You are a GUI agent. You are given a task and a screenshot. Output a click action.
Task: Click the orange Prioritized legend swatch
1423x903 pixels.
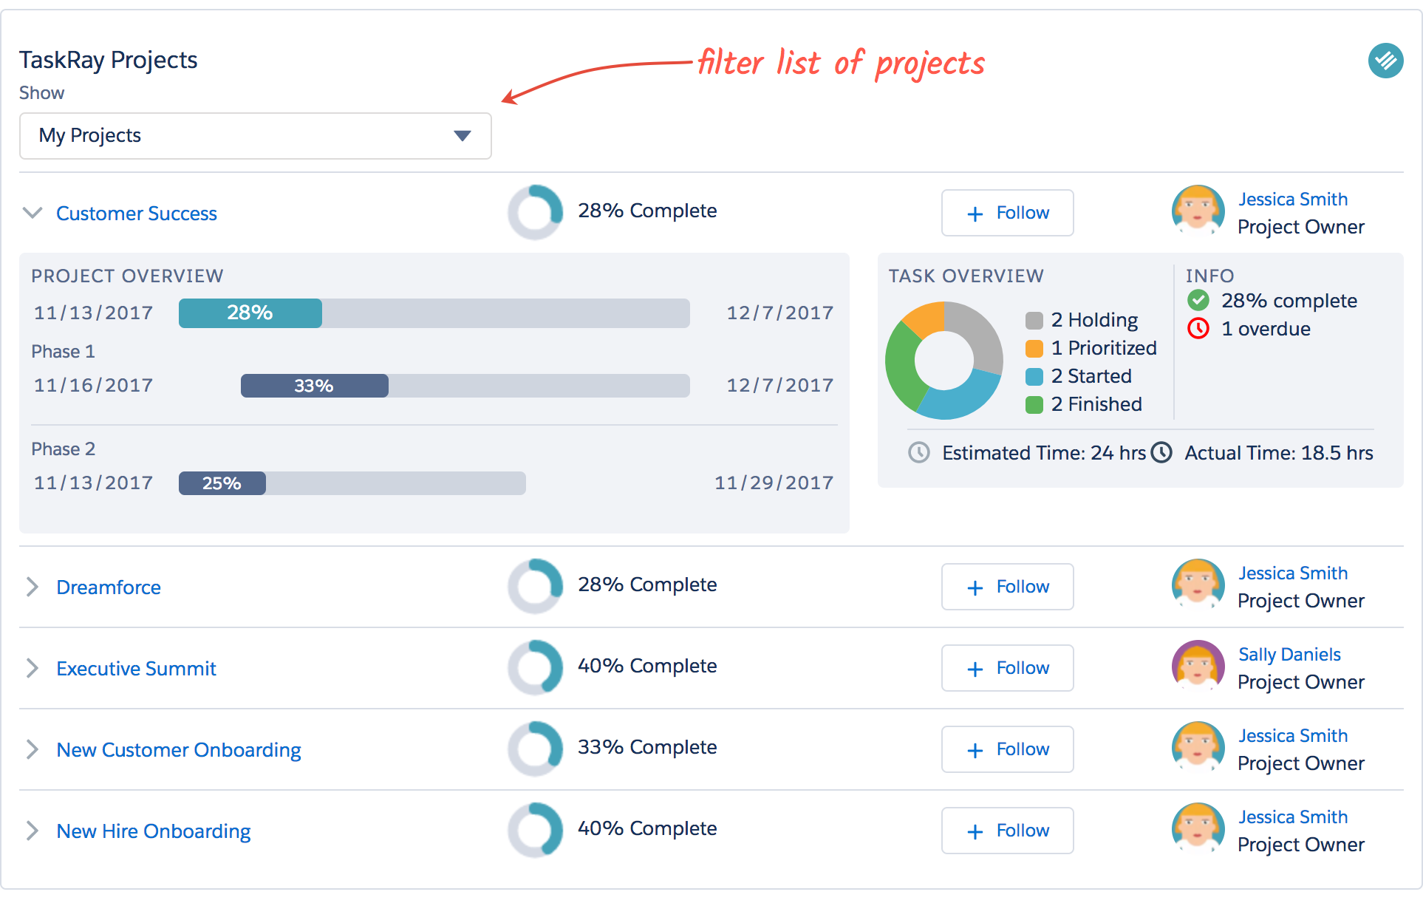[x=1034, y=349]
